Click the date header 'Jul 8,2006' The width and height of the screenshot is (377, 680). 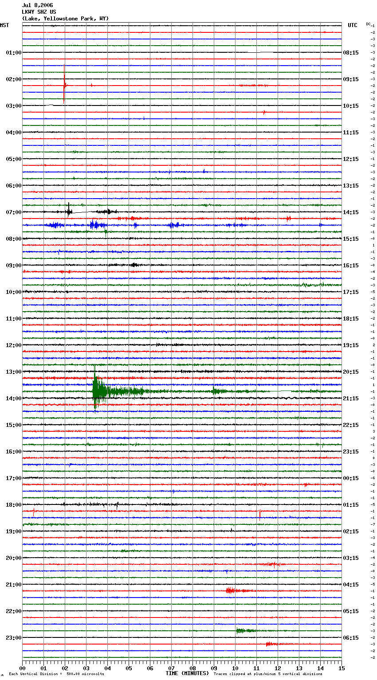click(x=37, y=5)
